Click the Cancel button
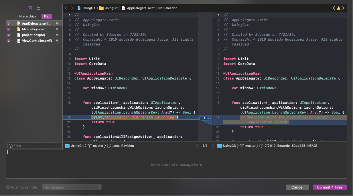353x196 pixels. 297,187
